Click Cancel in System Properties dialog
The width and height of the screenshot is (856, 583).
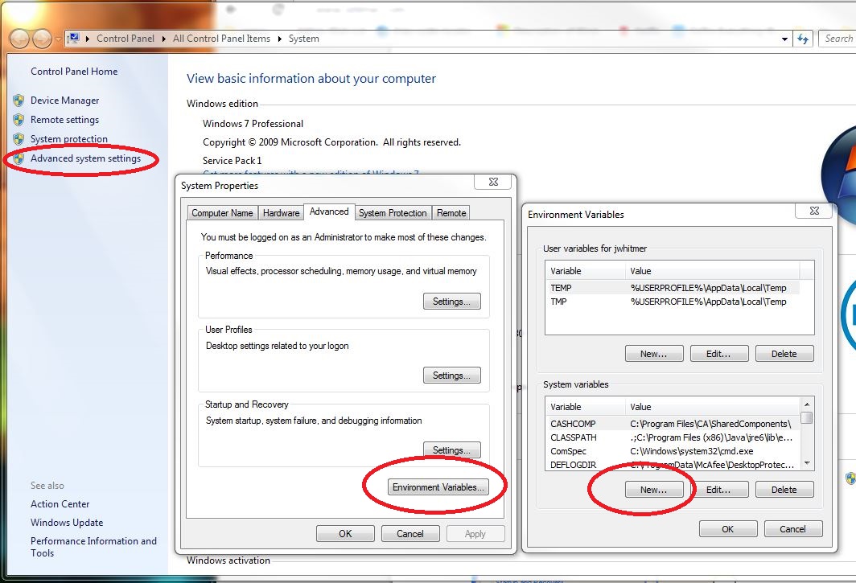(410, 533)
